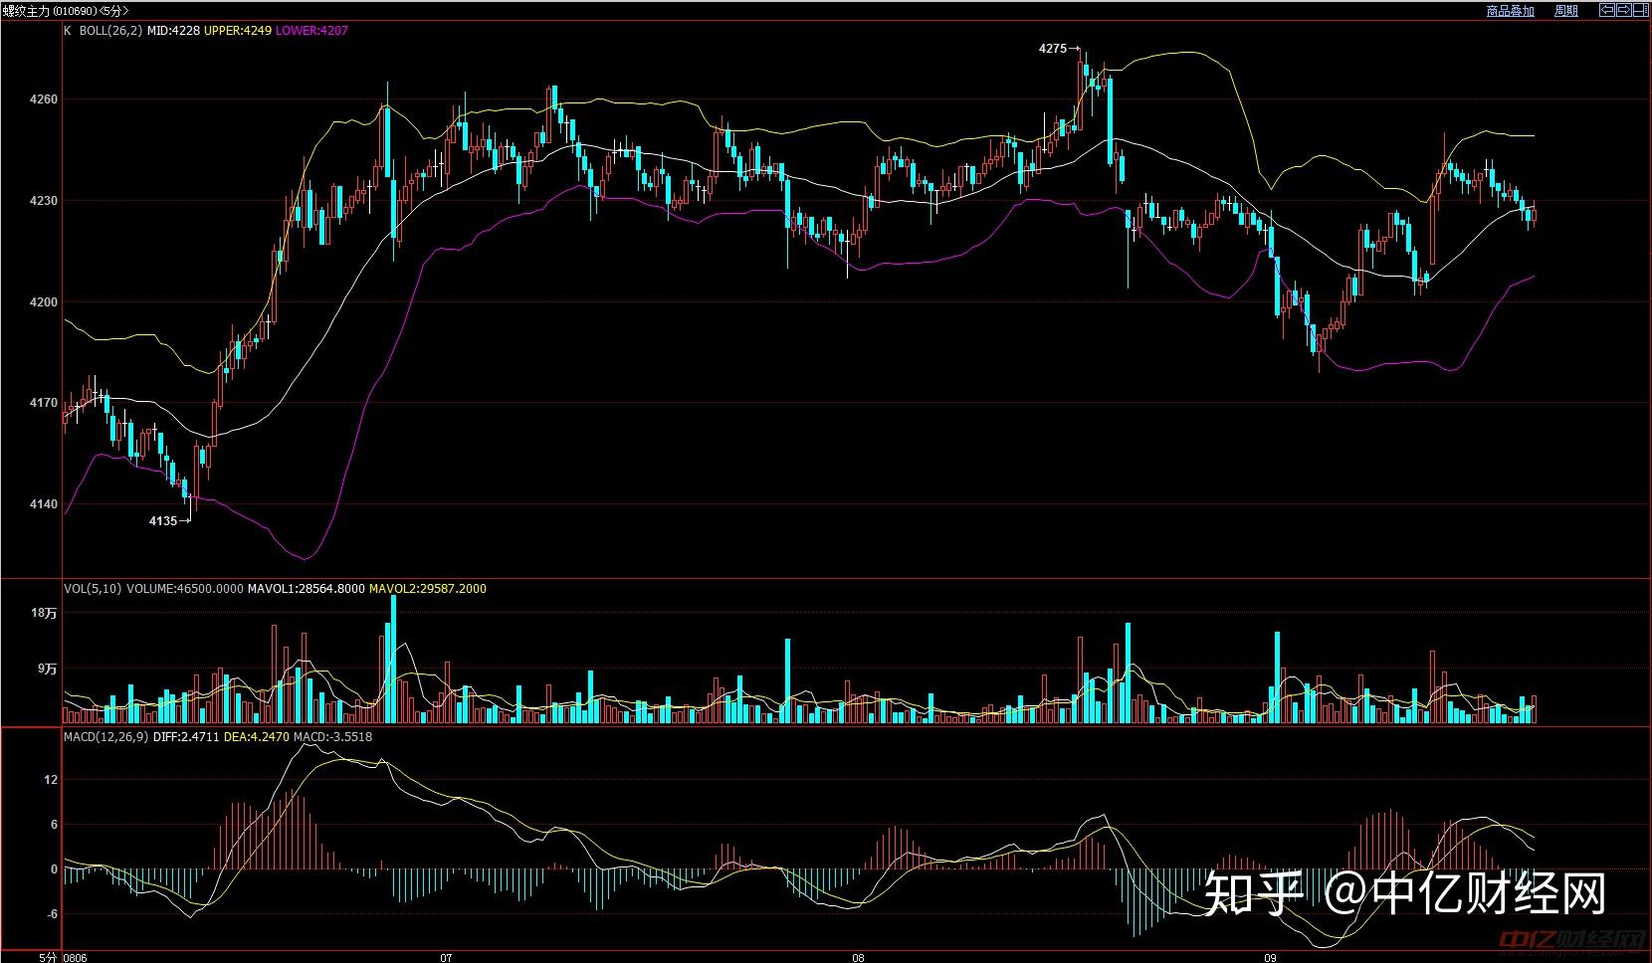This screenshot has width=1652, height=963.
Task: Select the MACD(12,26,9) indicator label
Action: pyautogui.click(x=106, y=736)
